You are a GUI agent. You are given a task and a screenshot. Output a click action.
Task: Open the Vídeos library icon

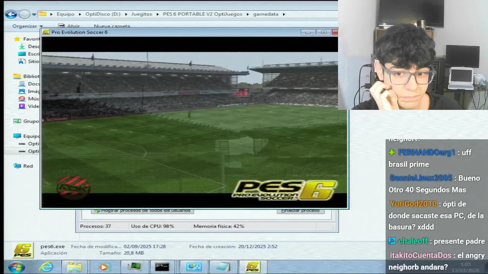click(22, 106)
